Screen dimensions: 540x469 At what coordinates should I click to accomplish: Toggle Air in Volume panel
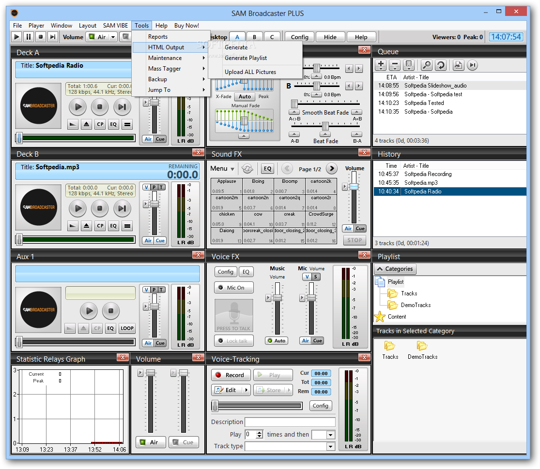coord(151,442)
